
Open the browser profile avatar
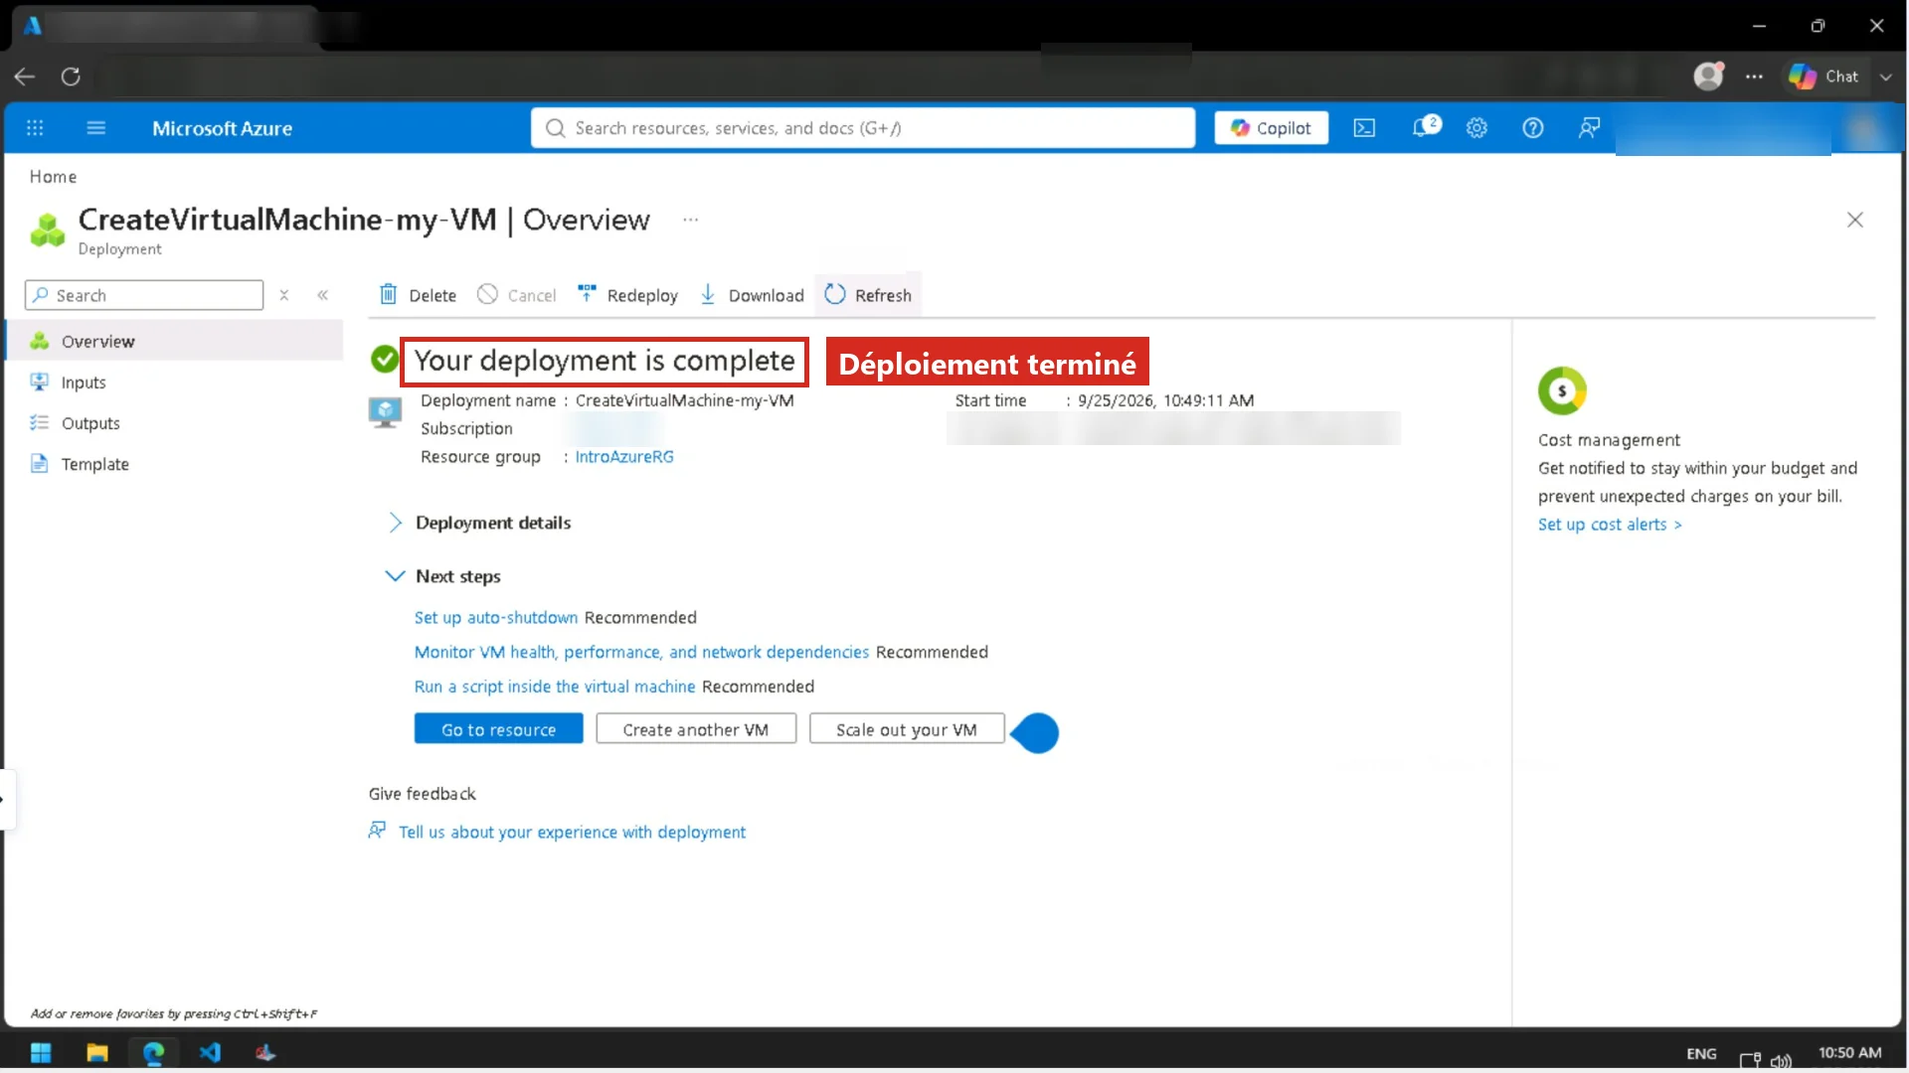tap(1708, 76)
